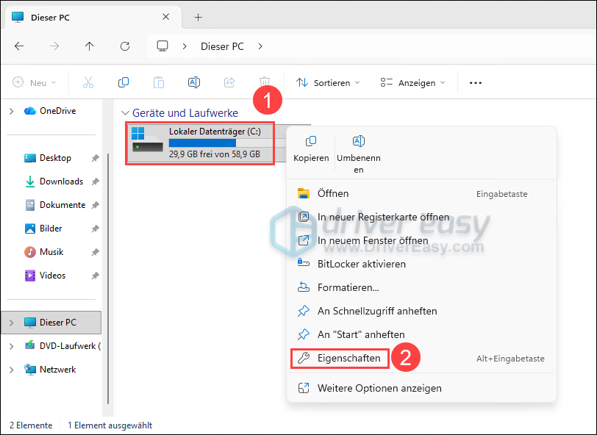Open a new tab with plus button

point(198,18)
